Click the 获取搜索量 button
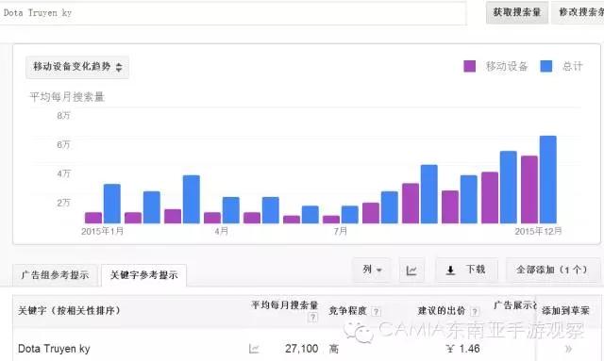The height and width of the screenshot is (361, 604). 517,12
